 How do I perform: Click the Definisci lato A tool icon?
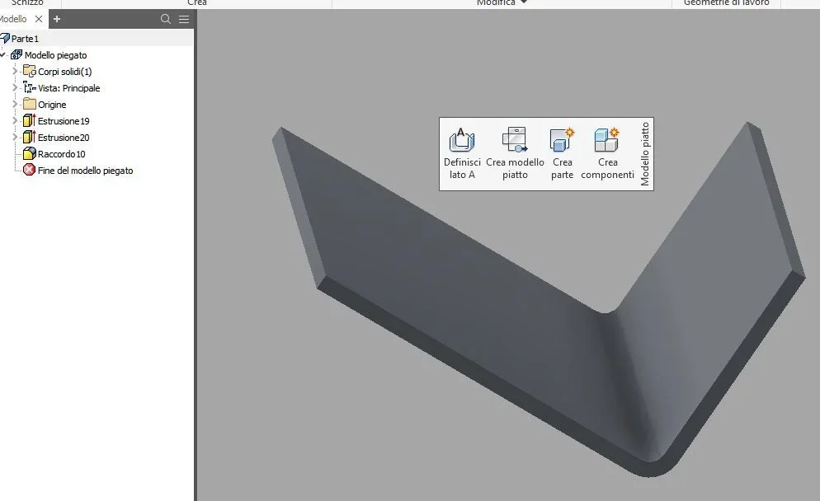462,139
